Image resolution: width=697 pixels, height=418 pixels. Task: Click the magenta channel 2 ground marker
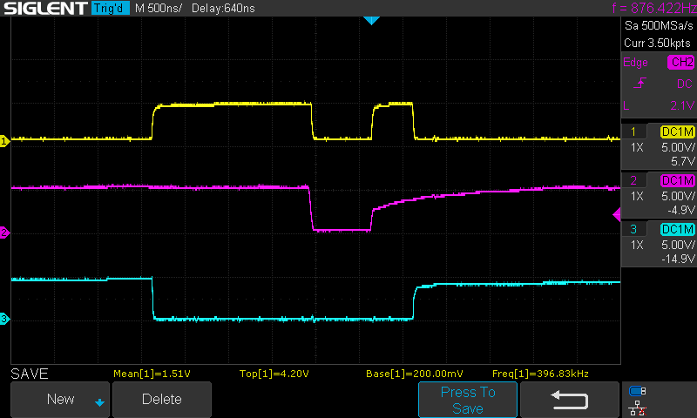point(4,233)
